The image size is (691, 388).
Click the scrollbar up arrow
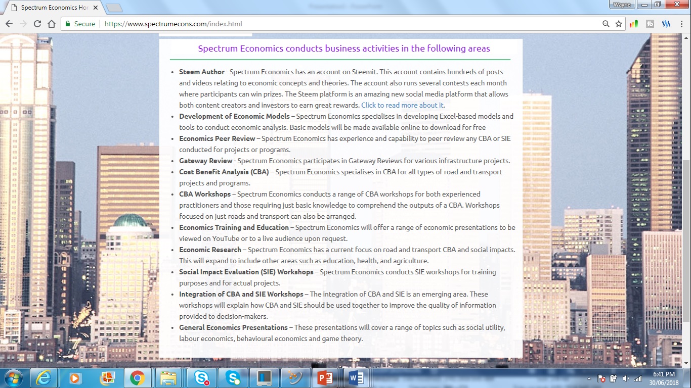(x=686, y=38)
